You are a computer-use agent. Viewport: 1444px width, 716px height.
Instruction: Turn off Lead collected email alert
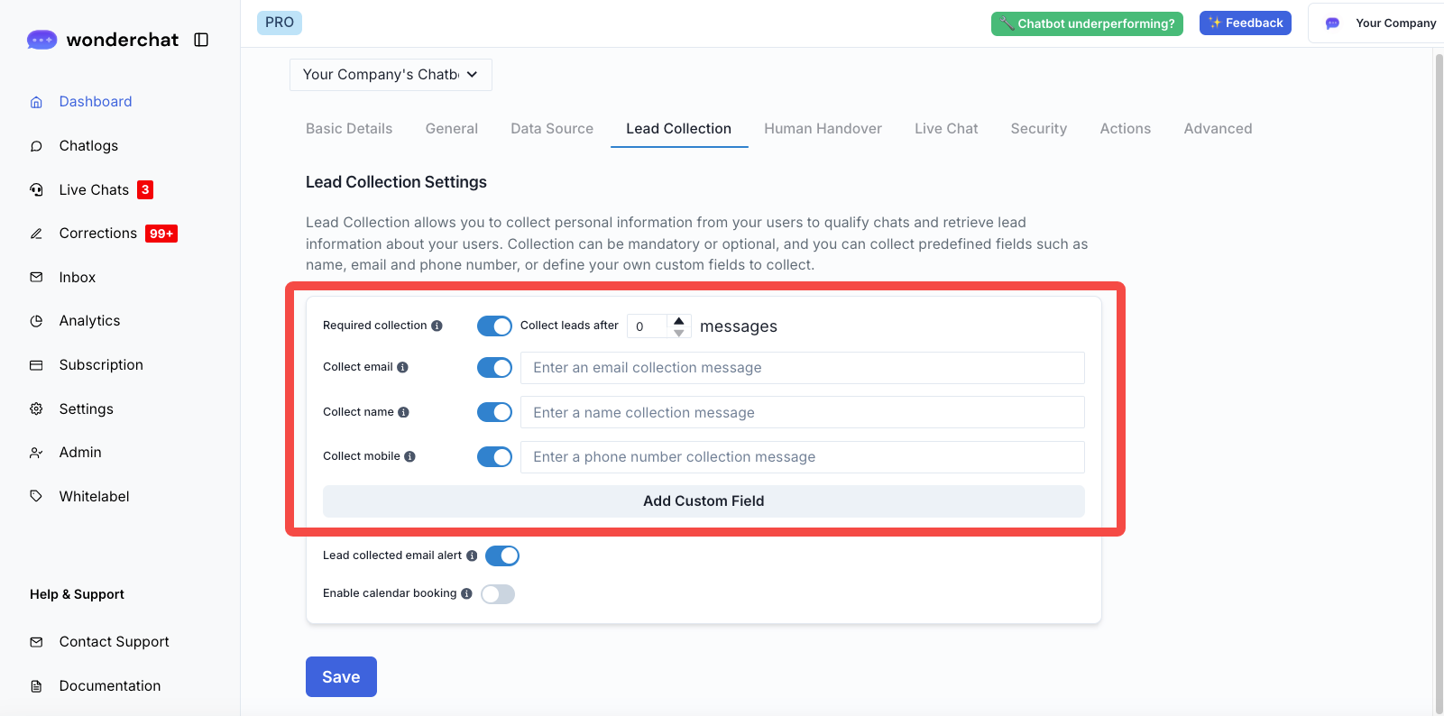[502, 555]
